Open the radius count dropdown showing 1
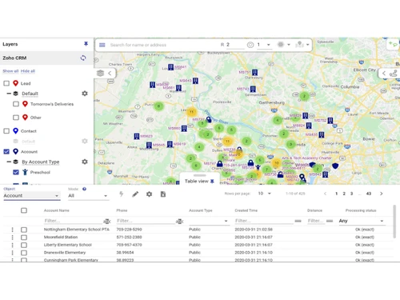The height and width of the screenshot is (300, 400). pos(264,45)
